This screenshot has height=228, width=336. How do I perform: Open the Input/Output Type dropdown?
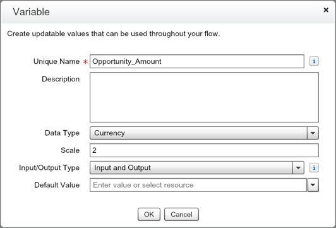(x=197, y=167)
